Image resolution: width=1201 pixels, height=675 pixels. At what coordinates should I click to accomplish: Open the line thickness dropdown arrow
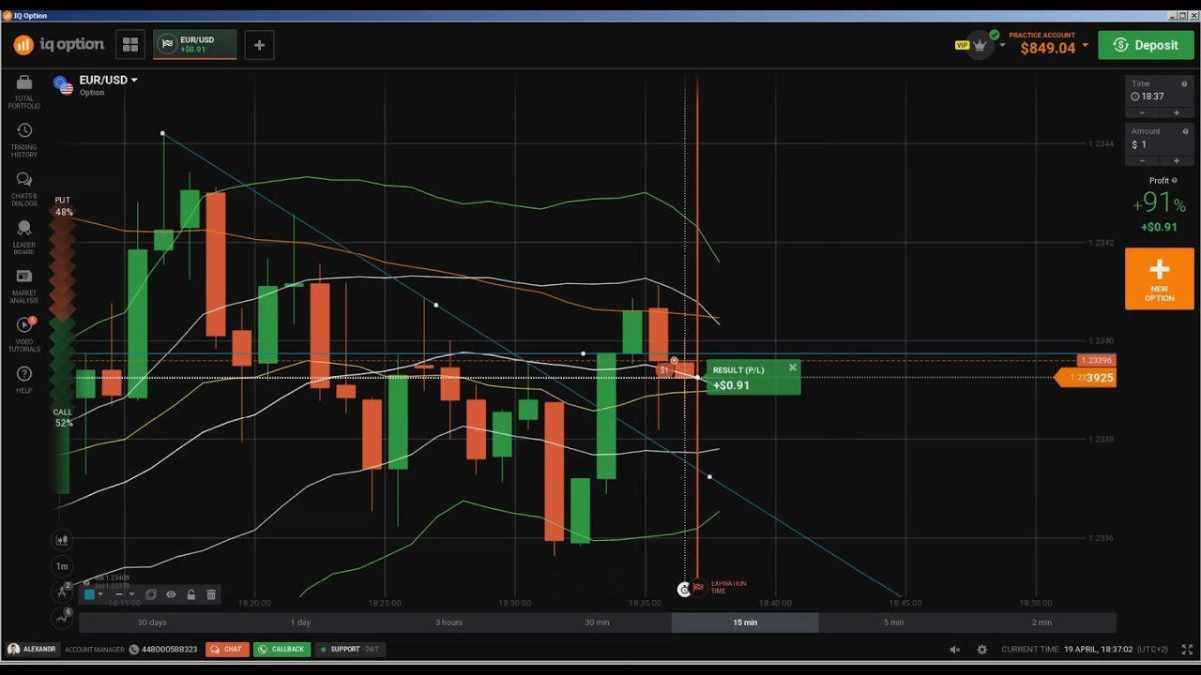(131, 594)
